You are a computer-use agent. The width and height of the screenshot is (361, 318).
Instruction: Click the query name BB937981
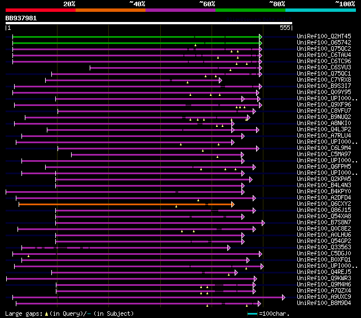(21, 19)
